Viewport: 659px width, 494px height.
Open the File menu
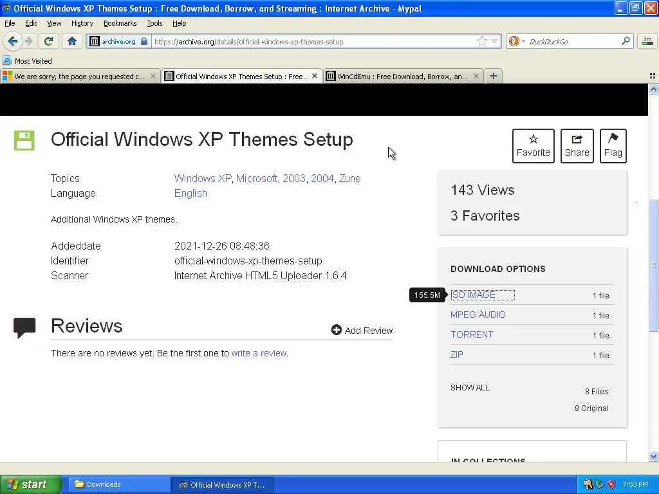click(10, 23)
